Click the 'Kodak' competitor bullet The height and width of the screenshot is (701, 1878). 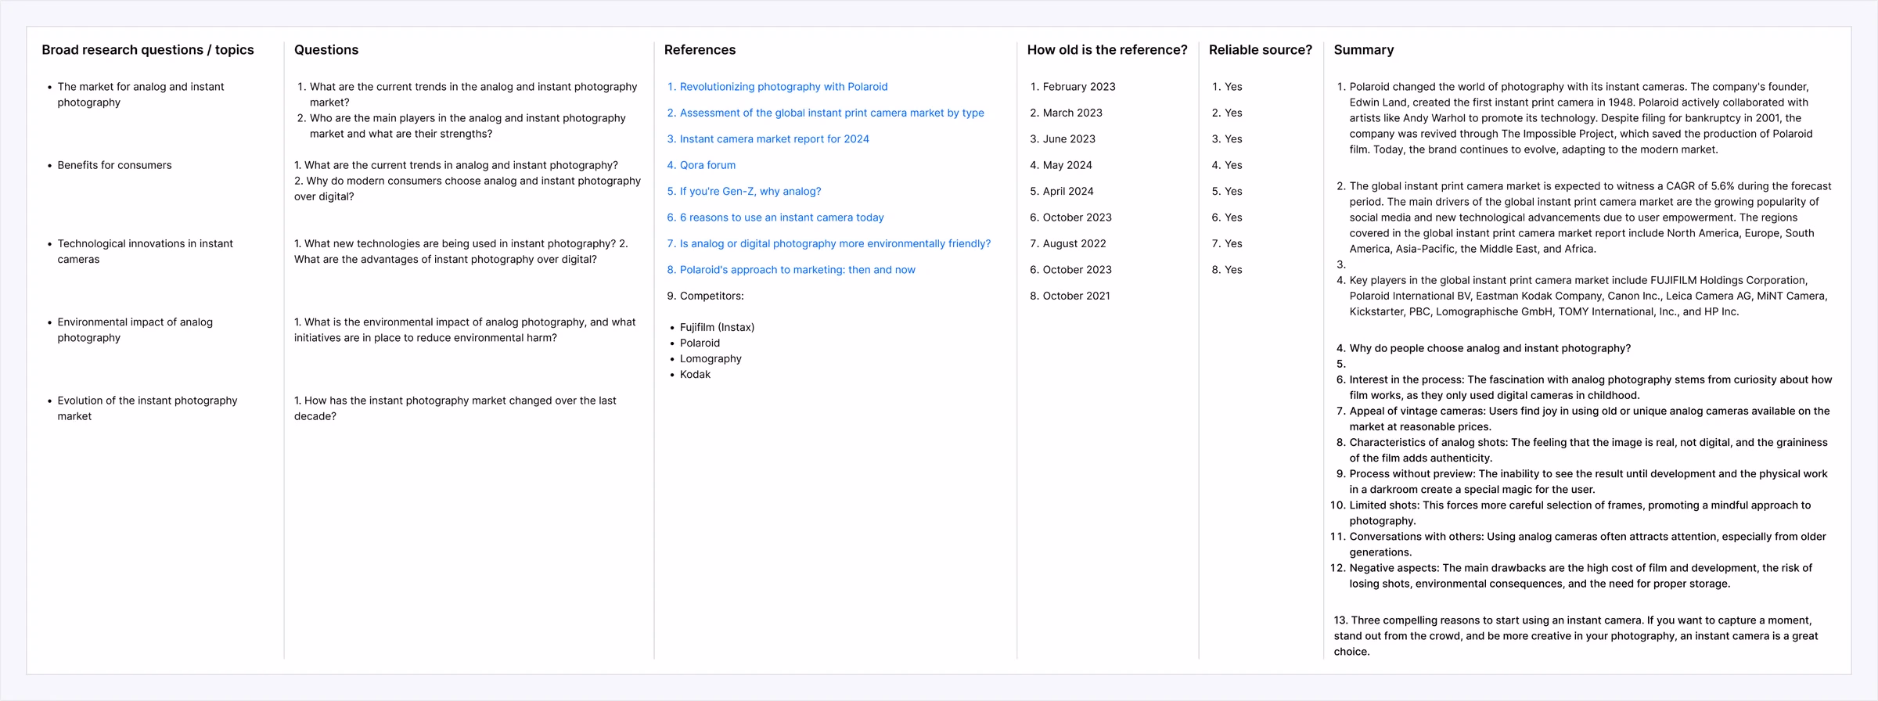coord(695,375)
